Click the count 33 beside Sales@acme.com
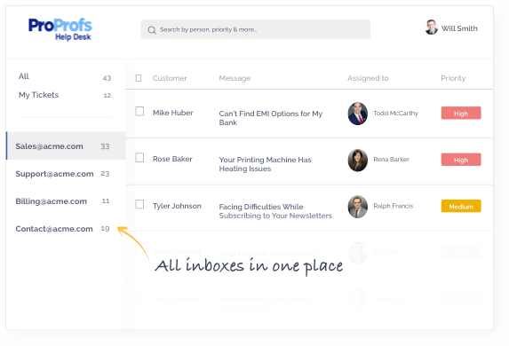The width and height of the screenshot is (509, 346). point(105,146)
